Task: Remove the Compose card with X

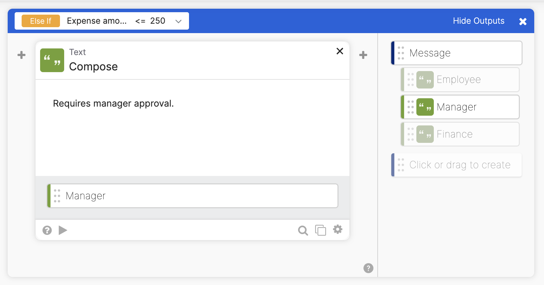Action: pos(340,51)
